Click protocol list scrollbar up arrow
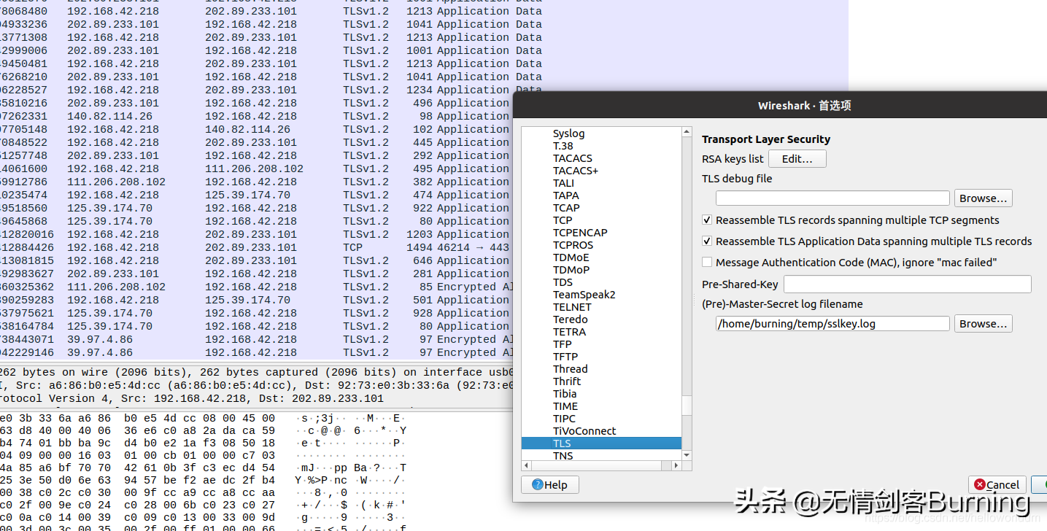The height and width of the screenshot is (531, 1047). (687, 132)
